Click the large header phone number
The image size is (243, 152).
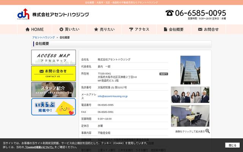point(200,13)
